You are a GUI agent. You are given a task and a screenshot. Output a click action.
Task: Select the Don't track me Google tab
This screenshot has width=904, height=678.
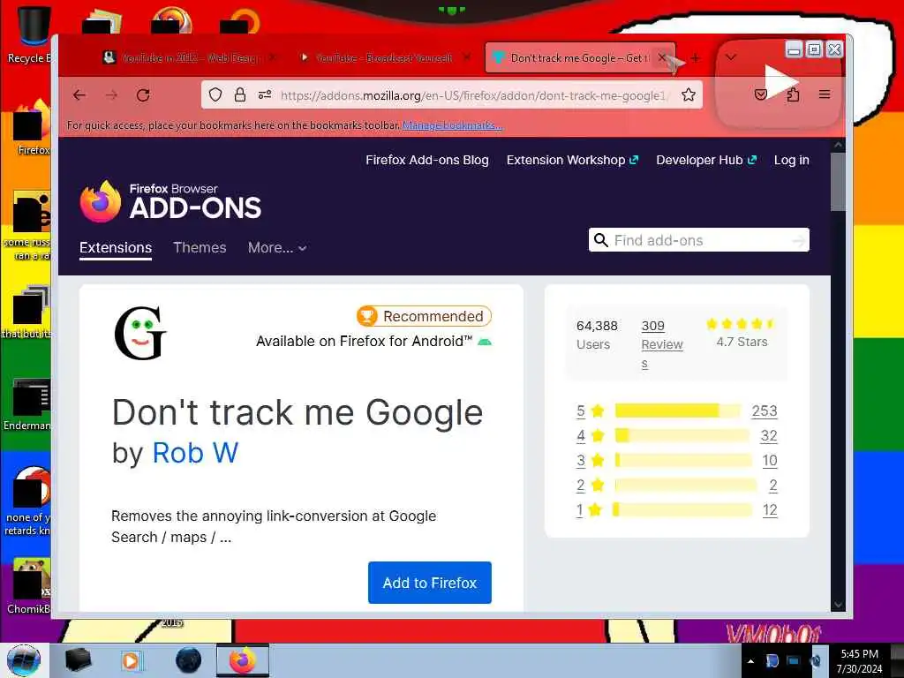click(579, 57)
